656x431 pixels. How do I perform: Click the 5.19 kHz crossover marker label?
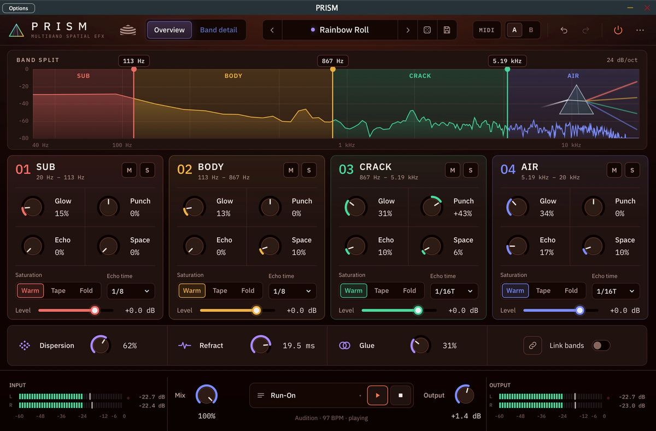tap(507, 61)
